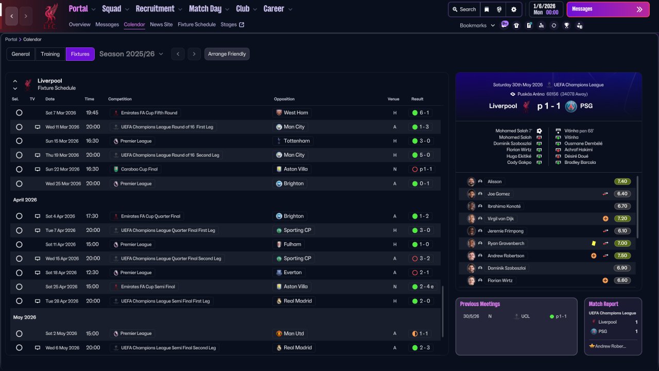Click the Liverpool club crest in the header
The height and width of the screenshot is (371, 659).
point(50,16)
